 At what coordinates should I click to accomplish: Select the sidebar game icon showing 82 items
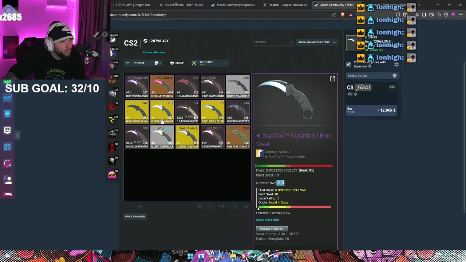point(113,66)
